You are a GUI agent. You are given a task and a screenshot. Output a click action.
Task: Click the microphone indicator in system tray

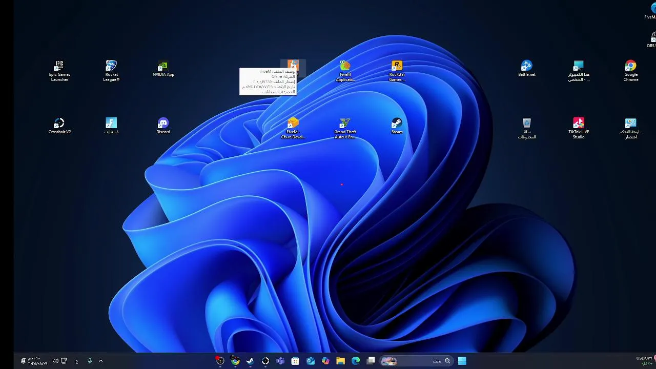(89, 361)
